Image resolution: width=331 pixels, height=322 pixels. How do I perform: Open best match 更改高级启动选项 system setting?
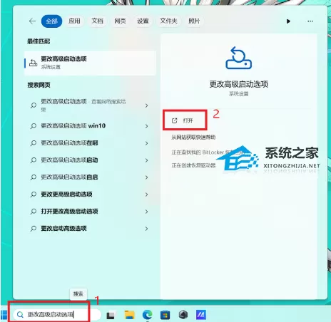click(x=90, y=63)
